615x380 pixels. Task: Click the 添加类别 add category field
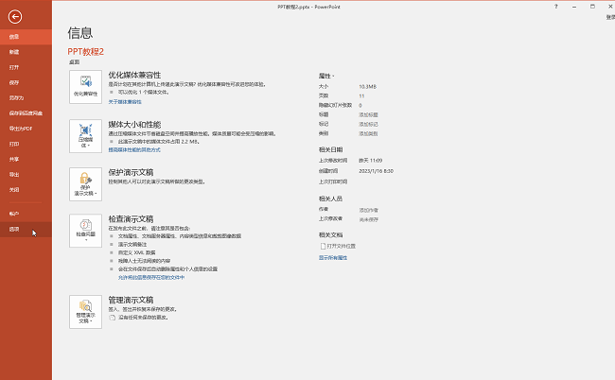(x=368, y=133)
